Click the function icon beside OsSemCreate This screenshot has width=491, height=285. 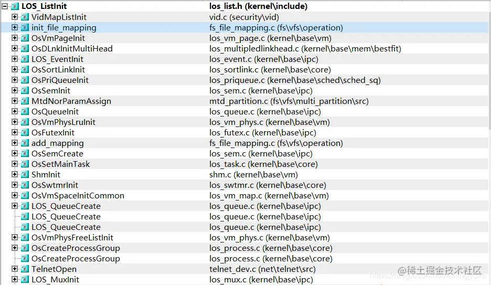coord(25,153)
